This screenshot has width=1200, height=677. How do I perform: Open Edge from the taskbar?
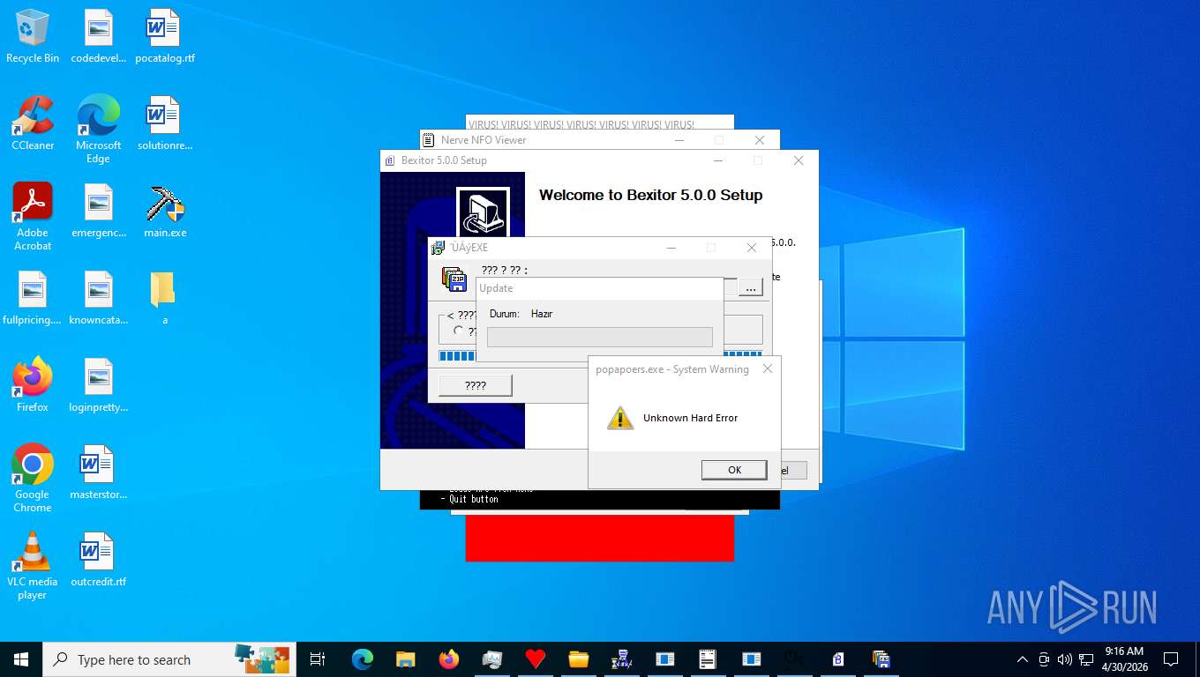coord(363,659)
